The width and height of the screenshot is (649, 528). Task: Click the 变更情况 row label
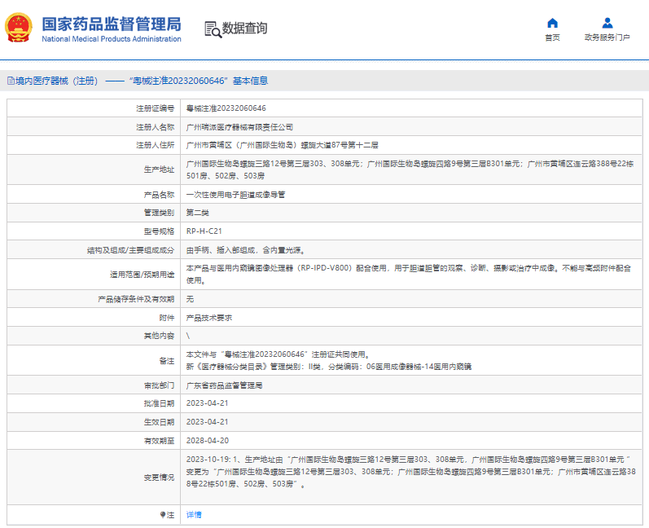tap(159, 477)
